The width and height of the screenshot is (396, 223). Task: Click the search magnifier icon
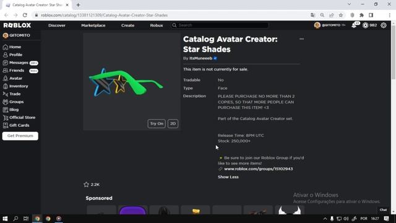(174, 25)
